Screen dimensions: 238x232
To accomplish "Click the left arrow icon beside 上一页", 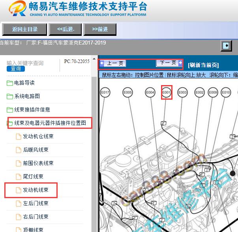I will [102, 63].
